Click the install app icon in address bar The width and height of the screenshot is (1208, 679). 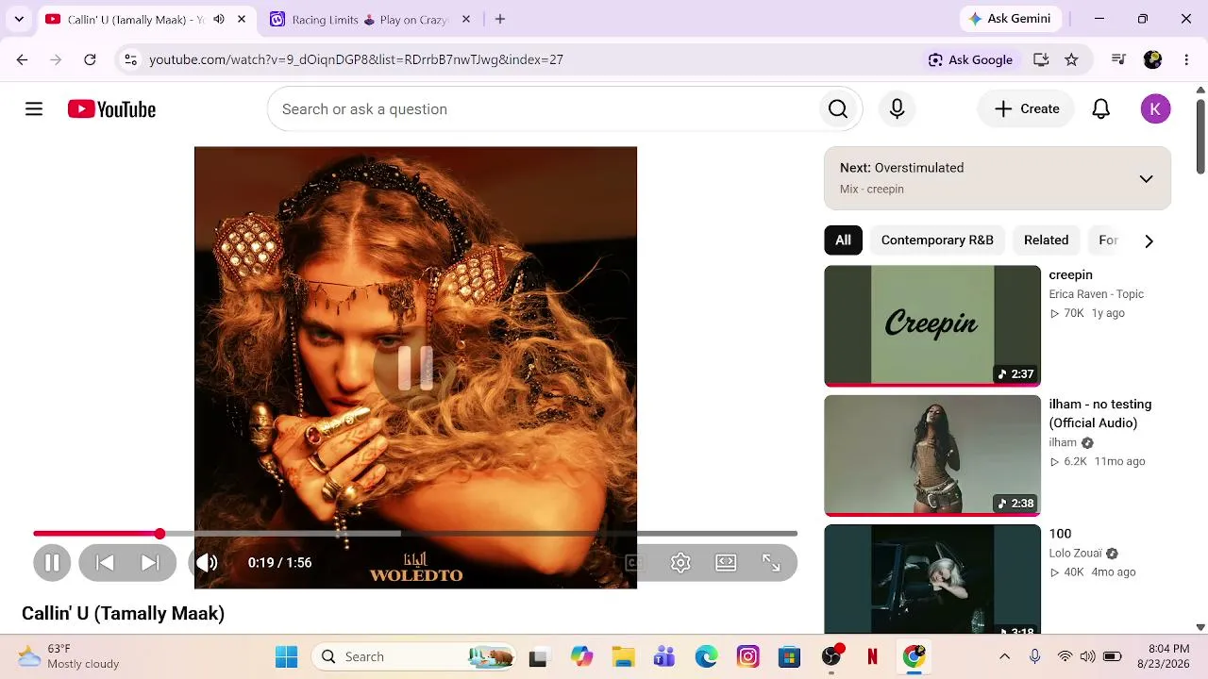(1041, 59)
